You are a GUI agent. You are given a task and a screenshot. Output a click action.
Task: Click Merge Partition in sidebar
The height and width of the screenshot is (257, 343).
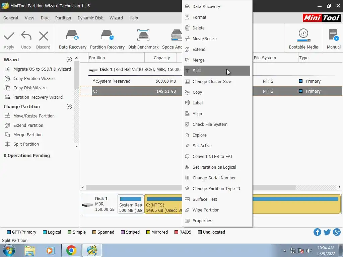(24, 135)
